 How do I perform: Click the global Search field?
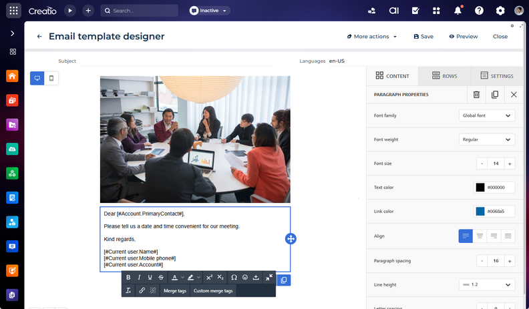[x=139, y=11]
